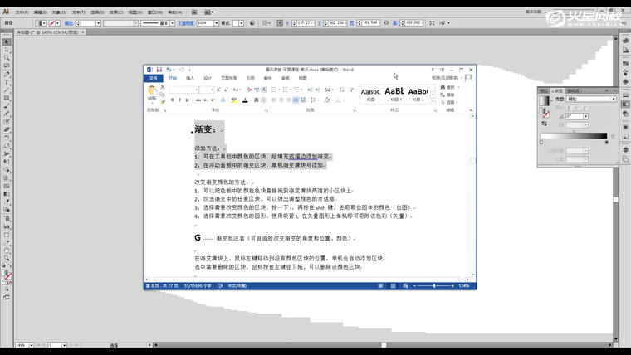631x355 pixels.
Task: Toggle Italic formatting in Word's ribbon
Action: click(181, 100)
